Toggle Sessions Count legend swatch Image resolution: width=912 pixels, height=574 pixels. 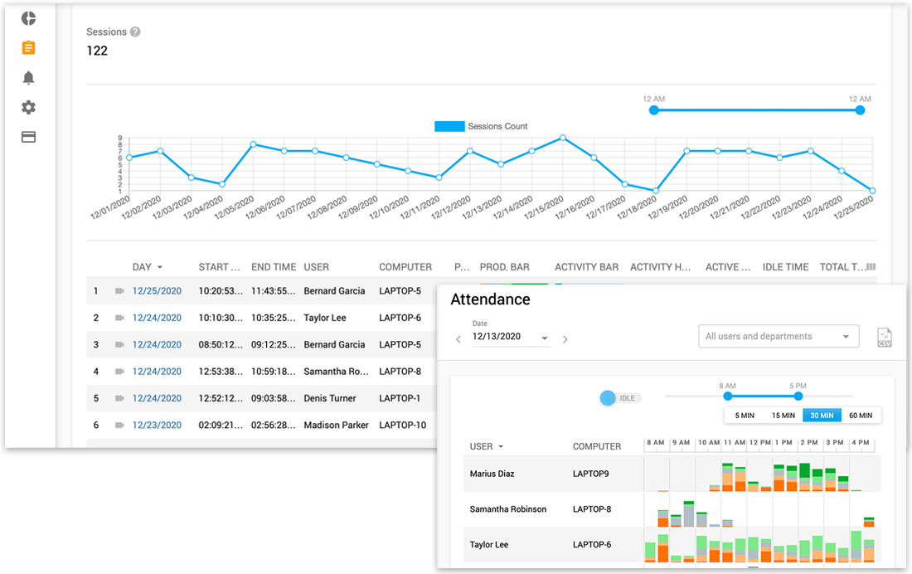point(449,126)
